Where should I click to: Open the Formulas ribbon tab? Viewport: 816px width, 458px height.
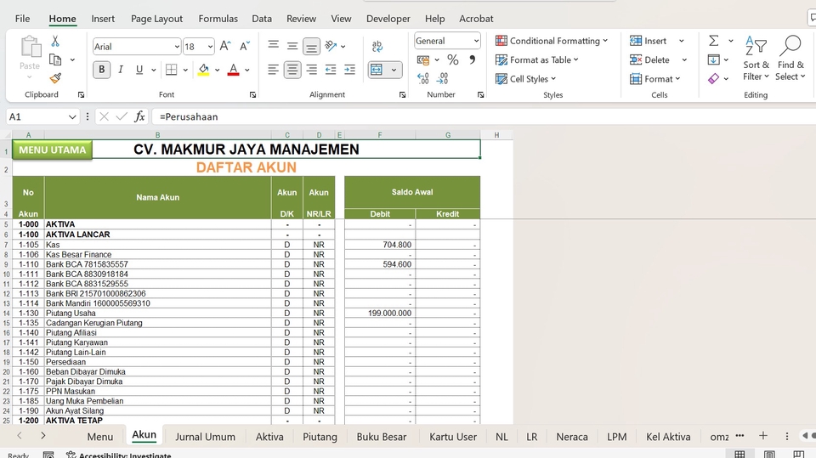point(218,18)
